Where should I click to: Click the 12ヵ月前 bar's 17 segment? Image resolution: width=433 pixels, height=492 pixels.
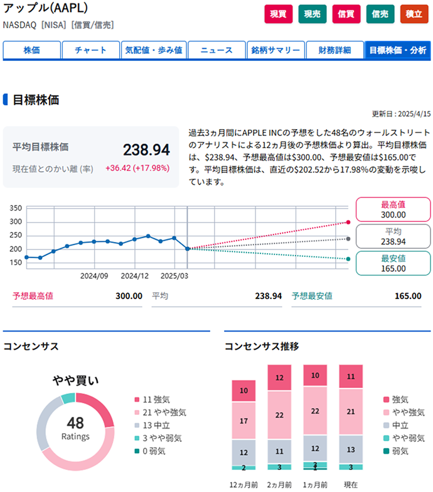point(243,421)
